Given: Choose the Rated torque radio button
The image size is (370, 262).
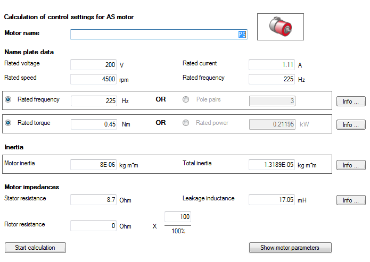Looking at the screenshot, I should pyautogui.click(x=8, y=123).
